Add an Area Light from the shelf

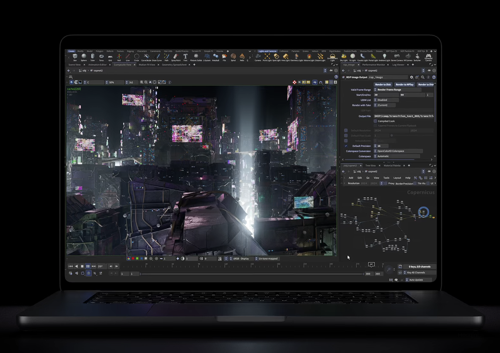point(285,57)
